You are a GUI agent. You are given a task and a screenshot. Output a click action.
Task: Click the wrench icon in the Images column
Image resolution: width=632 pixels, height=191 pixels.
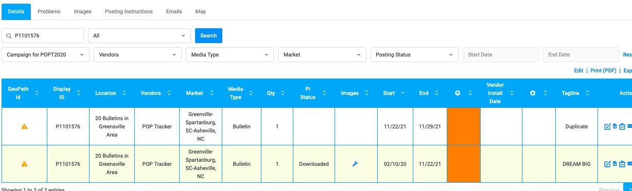355,164
